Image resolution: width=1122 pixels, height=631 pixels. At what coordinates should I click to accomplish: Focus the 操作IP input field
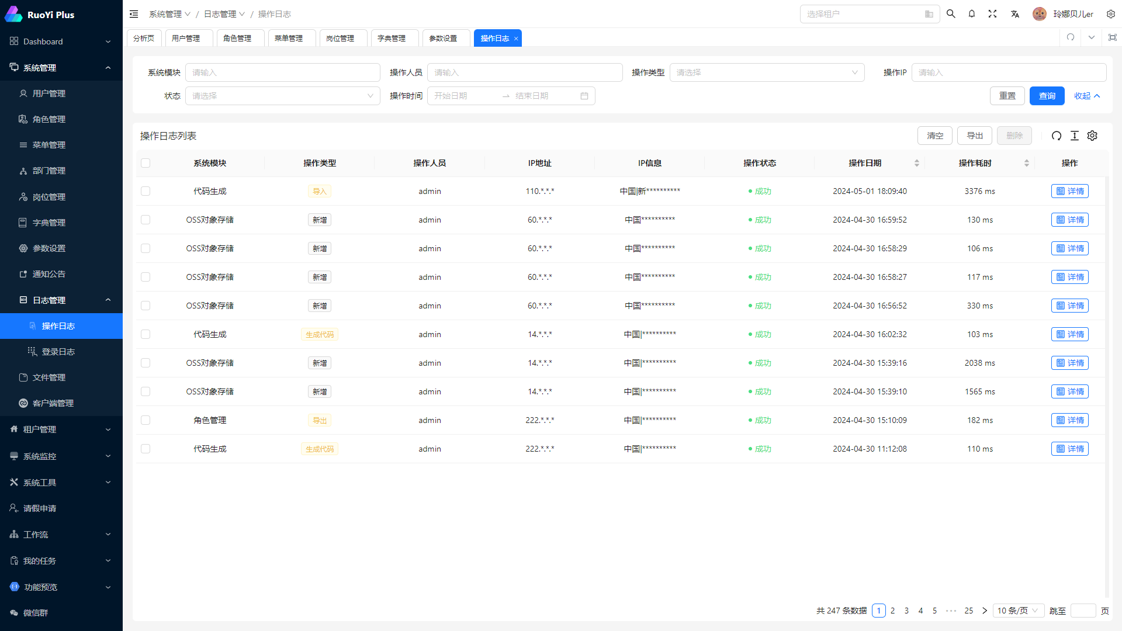point(1009,72)
